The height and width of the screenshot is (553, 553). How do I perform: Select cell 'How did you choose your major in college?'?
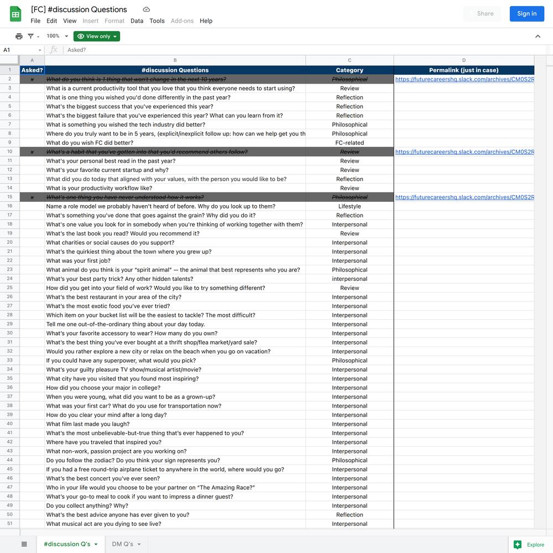(175, 388)
